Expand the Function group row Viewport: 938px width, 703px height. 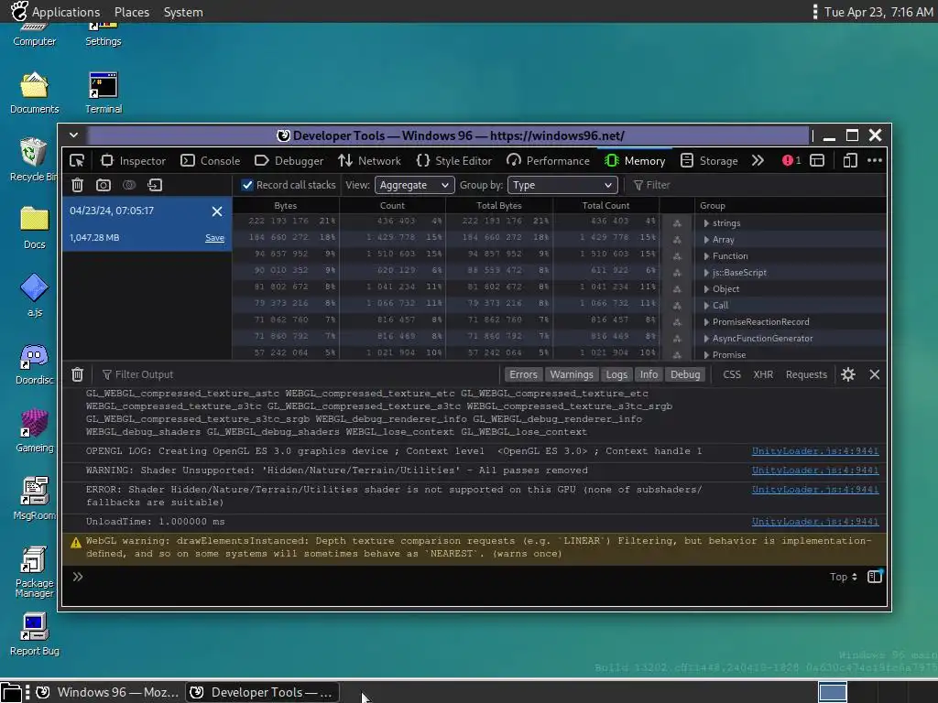706,256
